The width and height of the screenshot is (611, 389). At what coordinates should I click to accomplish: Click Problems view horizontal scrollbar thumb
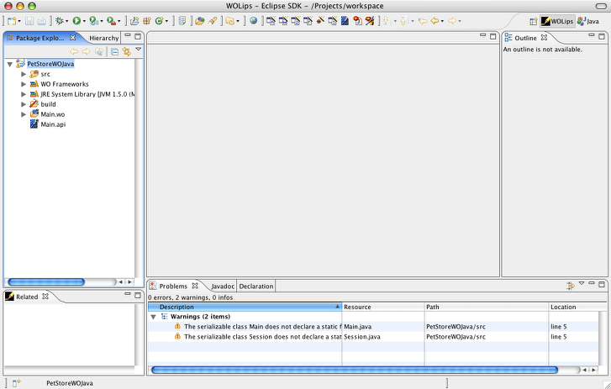tap(355, 370)
